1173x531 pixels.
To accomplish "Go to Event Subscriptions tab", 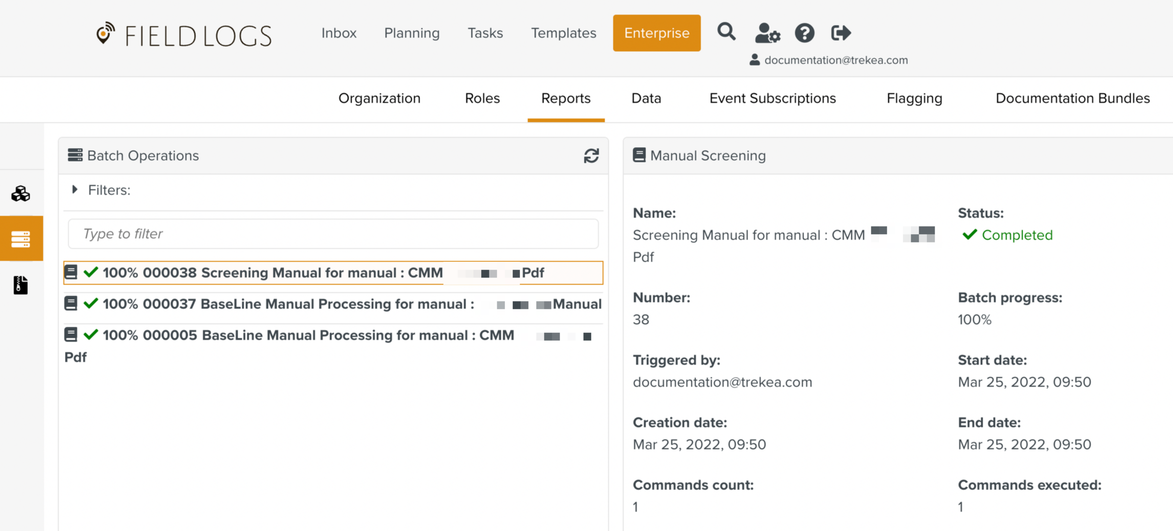I will (772, 99).
